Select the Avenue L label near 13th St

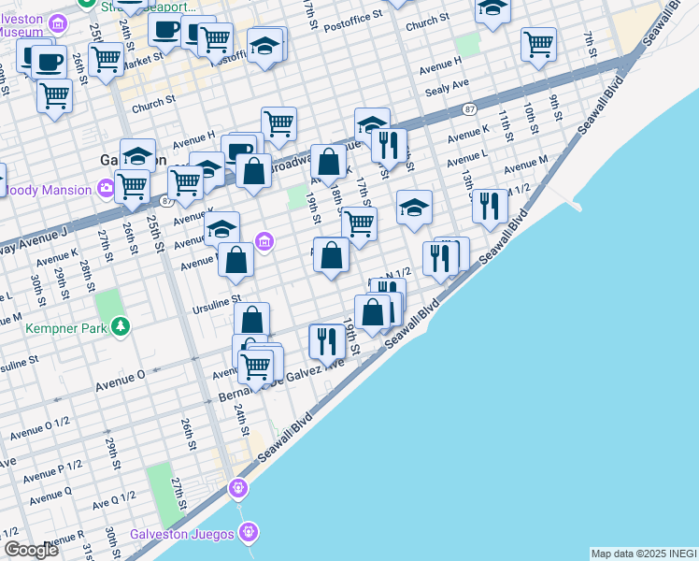point(466,157)
